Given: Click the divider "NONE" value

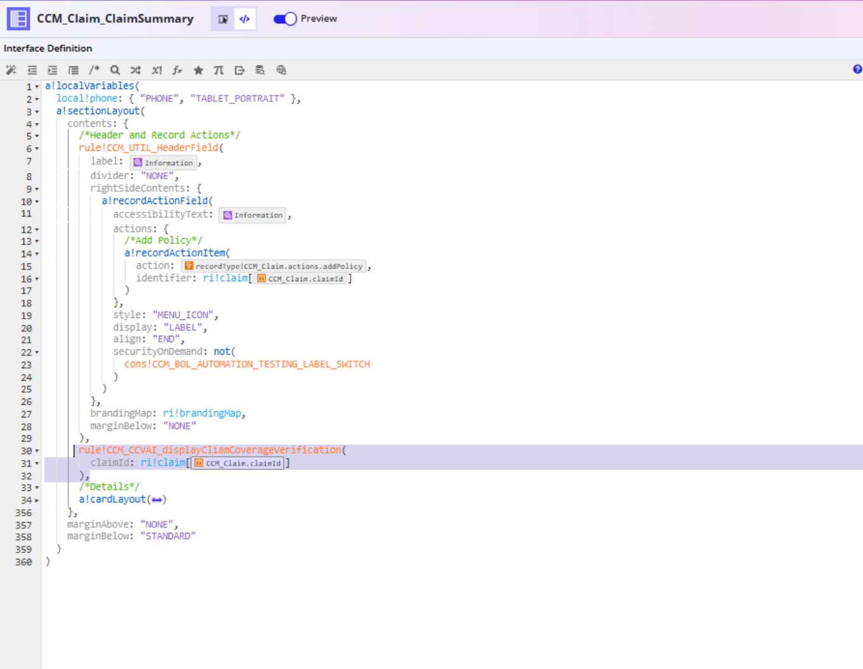Looking at the screenshot, I should tap(157, 175).
